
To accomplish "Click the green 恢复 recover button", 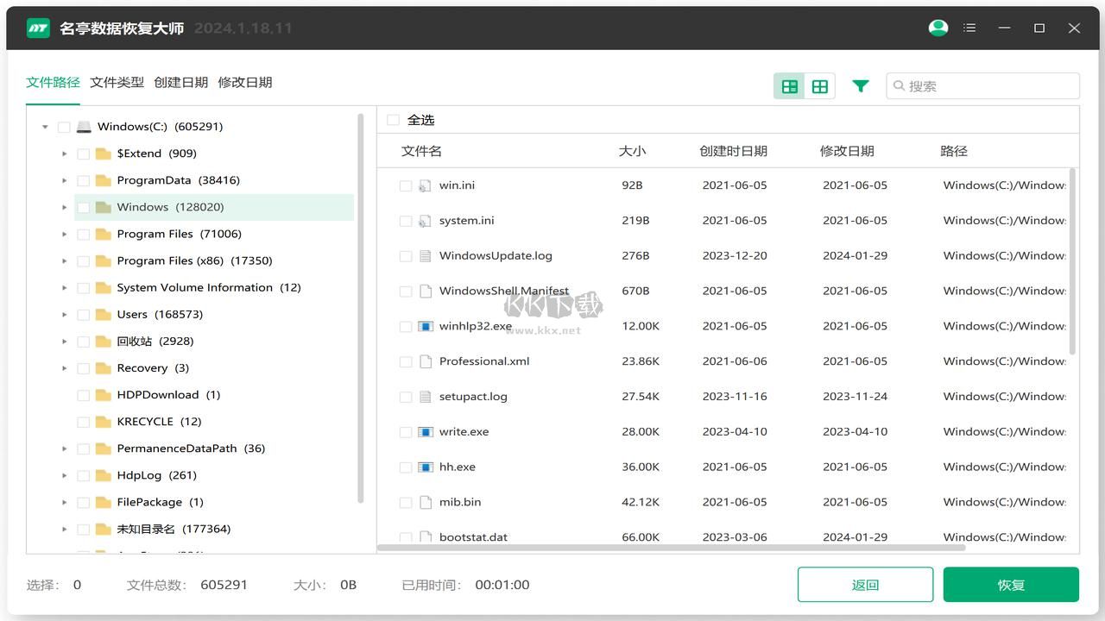I will [x=1011, y=585].
